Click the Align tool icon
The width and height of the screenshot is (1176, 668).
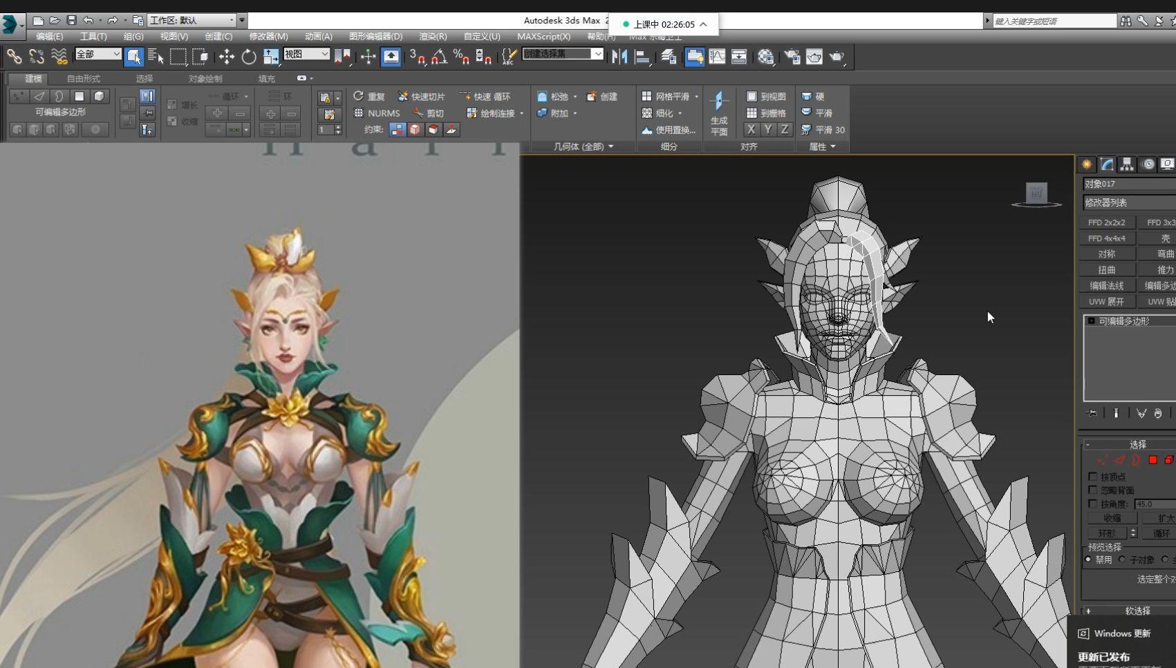click(642, 57)
